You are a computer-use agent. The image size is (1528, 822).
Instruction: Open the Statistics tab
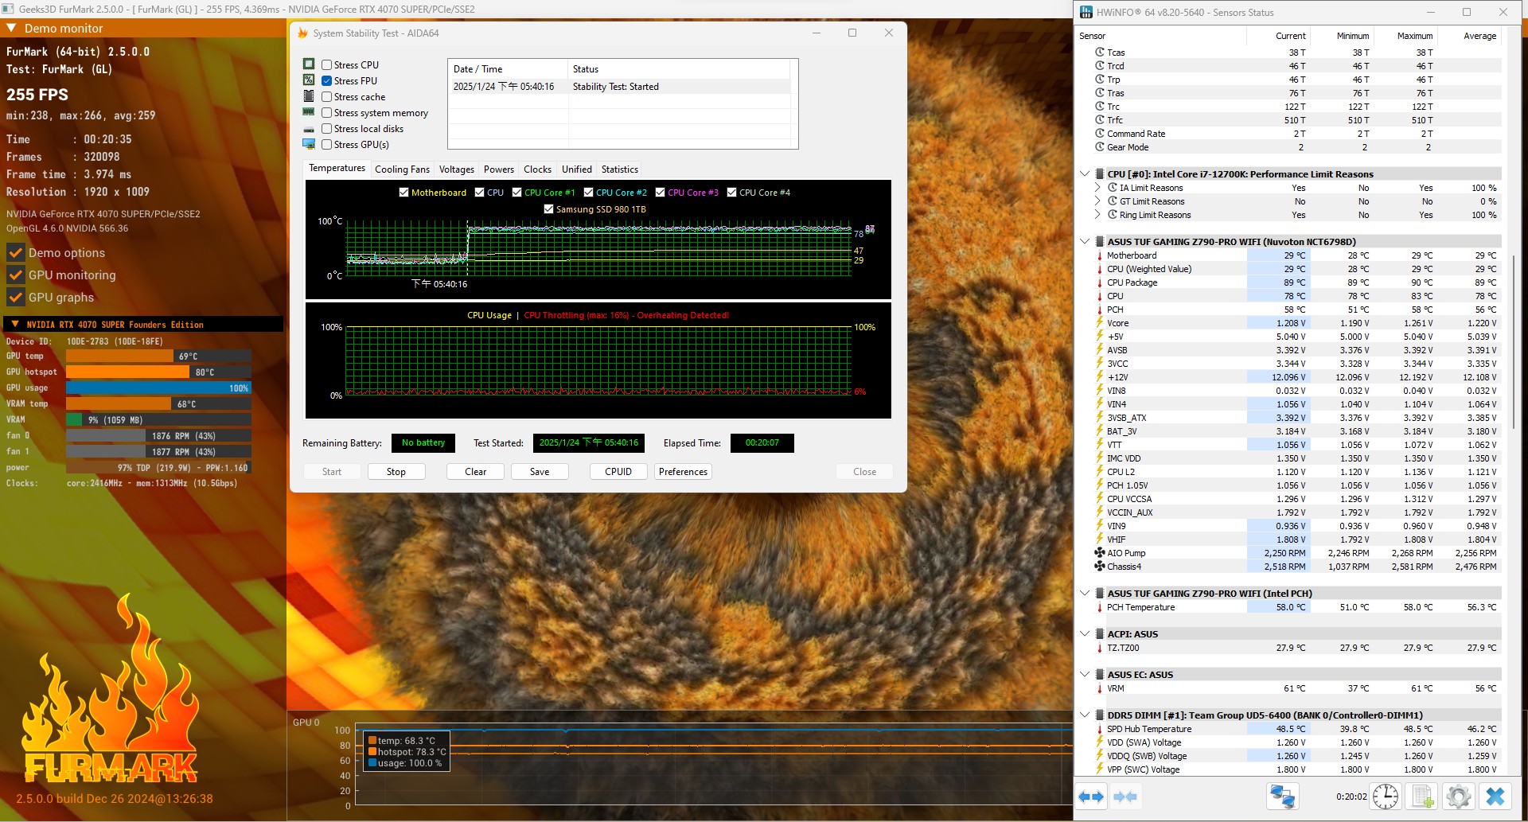620,169
